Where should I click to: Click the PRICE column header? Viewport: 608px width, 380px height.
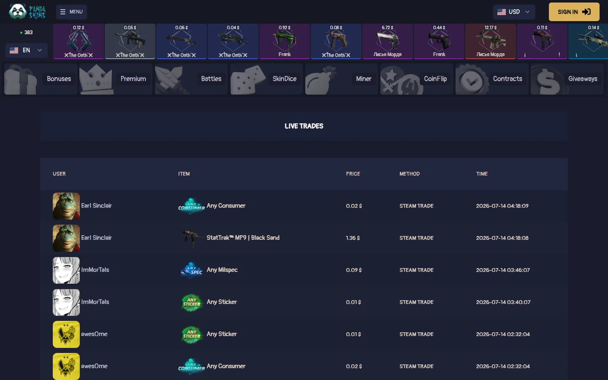(x=353, y=174)
